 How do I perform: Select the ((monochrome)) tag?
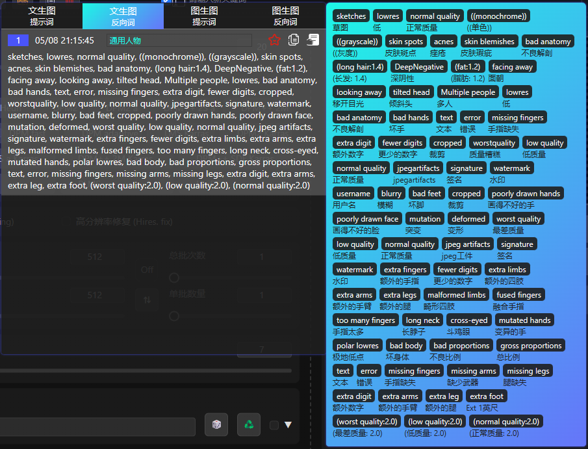tap(499, 16)
